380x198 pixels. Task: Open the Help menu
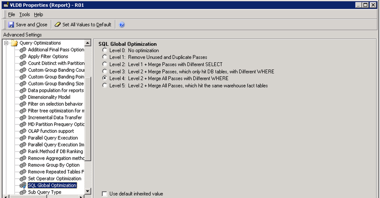click(x=38, y=14)
